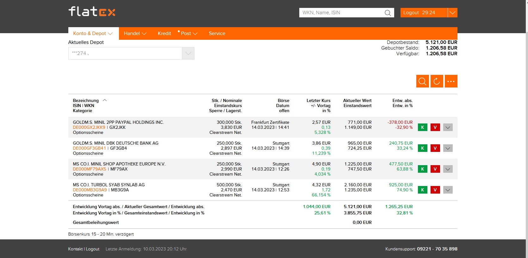
Task: Expand the Shop Apotheke row details arrow
Action: [x=448, y=169]
